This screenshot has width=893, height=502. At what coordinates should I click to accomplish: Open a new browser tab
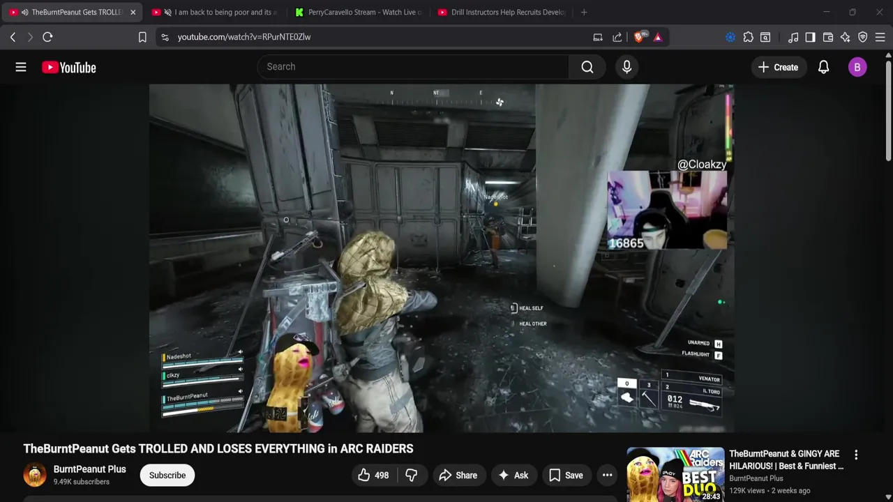point(584,12)
